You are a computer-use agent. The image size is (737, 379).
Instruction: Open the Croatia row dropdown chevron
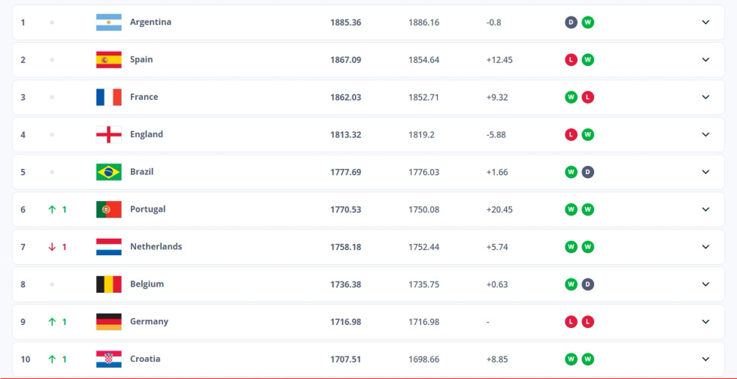tap(705, 359)
